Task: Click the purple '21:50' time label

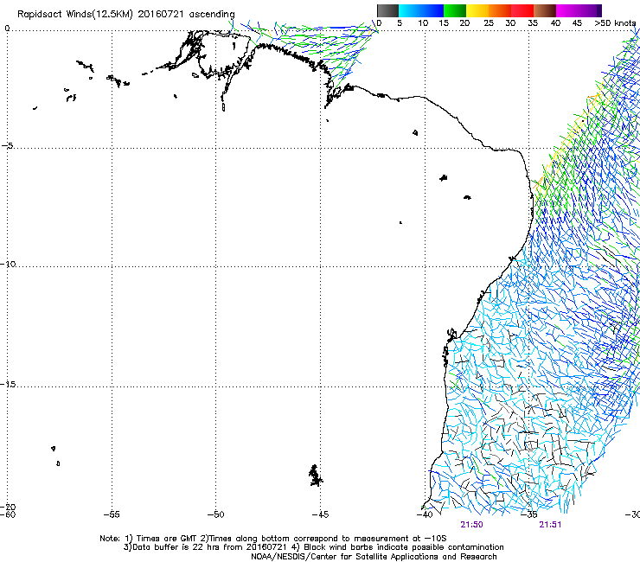Action: coord(471,525)
